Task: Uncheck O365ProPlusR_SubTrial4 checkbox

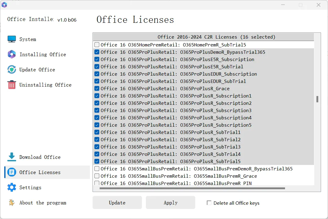Action: pos(97,154)
